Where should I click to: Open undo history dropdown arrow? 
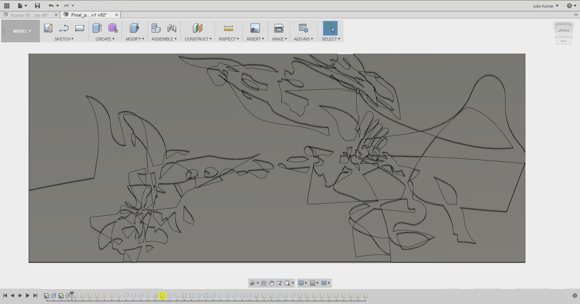[x=57, y=6]
